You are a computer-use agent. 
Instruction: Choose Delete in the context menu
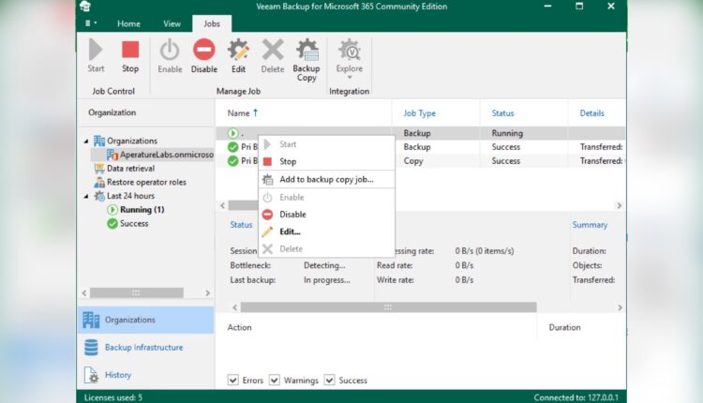coord(326,248)
